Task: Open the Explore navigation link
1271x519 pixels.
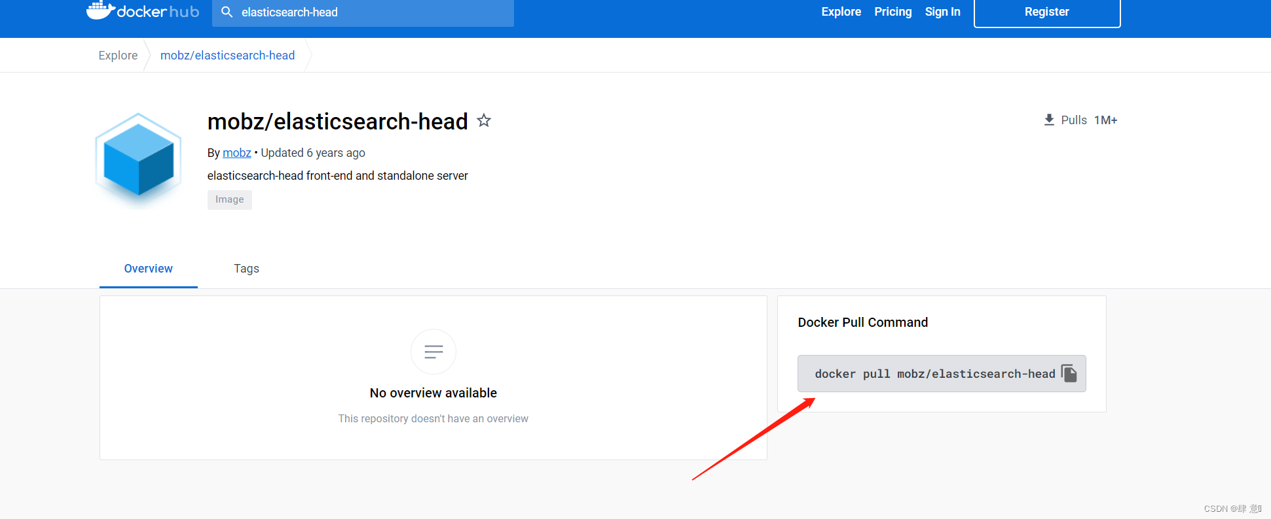Action: (x=841, y=12)
